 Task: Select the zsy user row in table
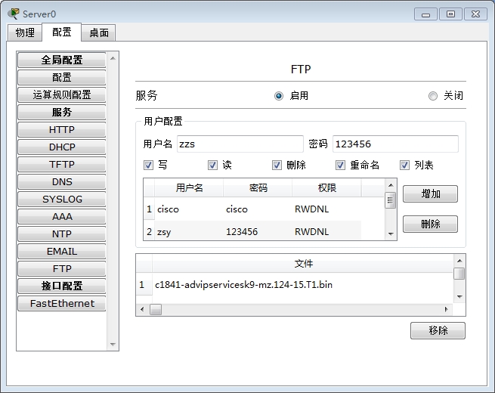pos(249,232)
